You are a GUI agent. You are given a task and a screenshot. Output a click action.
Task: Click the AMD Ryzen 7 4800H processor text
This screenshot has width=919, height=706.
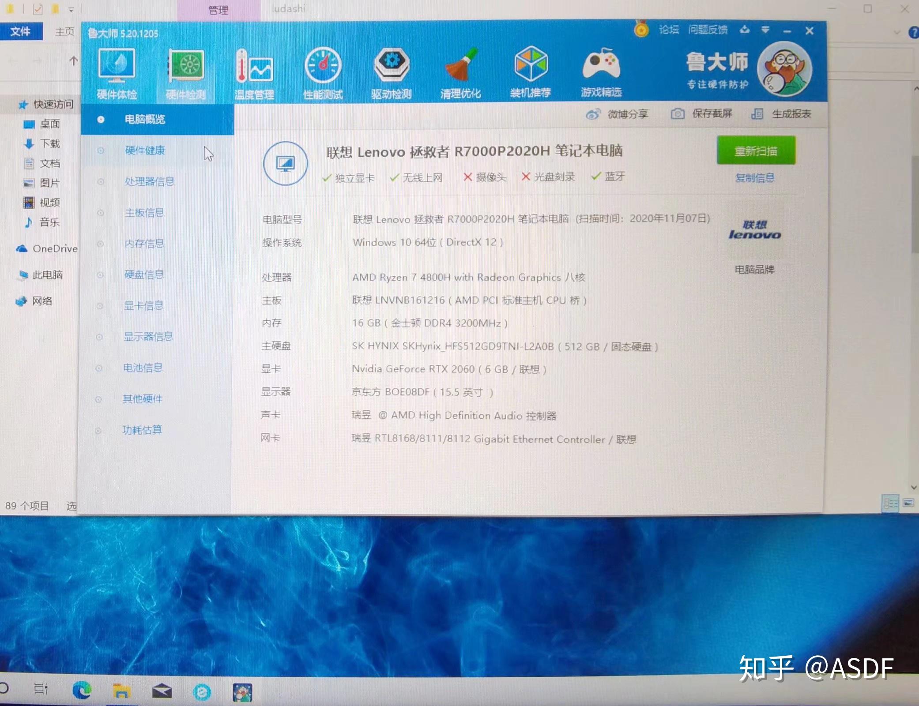click(468, 277)
